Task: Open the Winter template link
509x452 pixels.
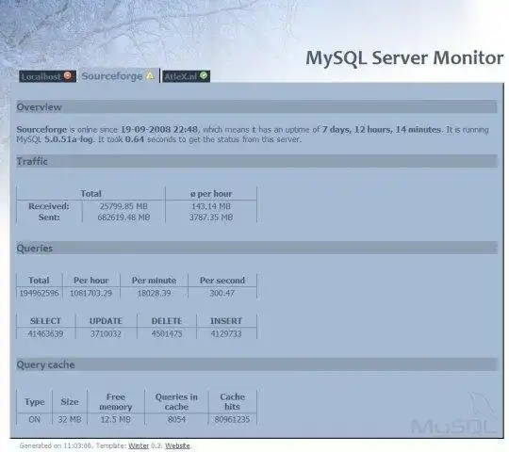Action: point(139,445)
